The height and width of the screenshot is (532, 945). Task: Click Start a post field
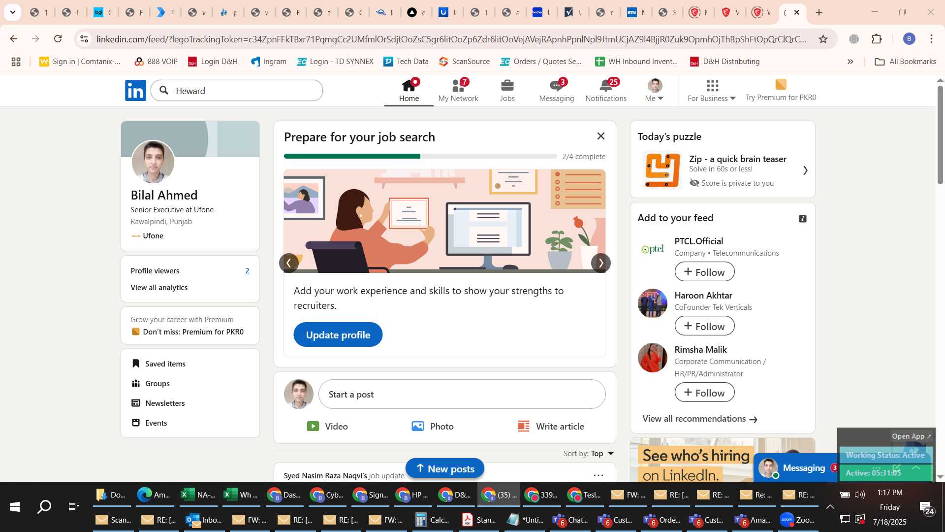click(x=462, y=394)
